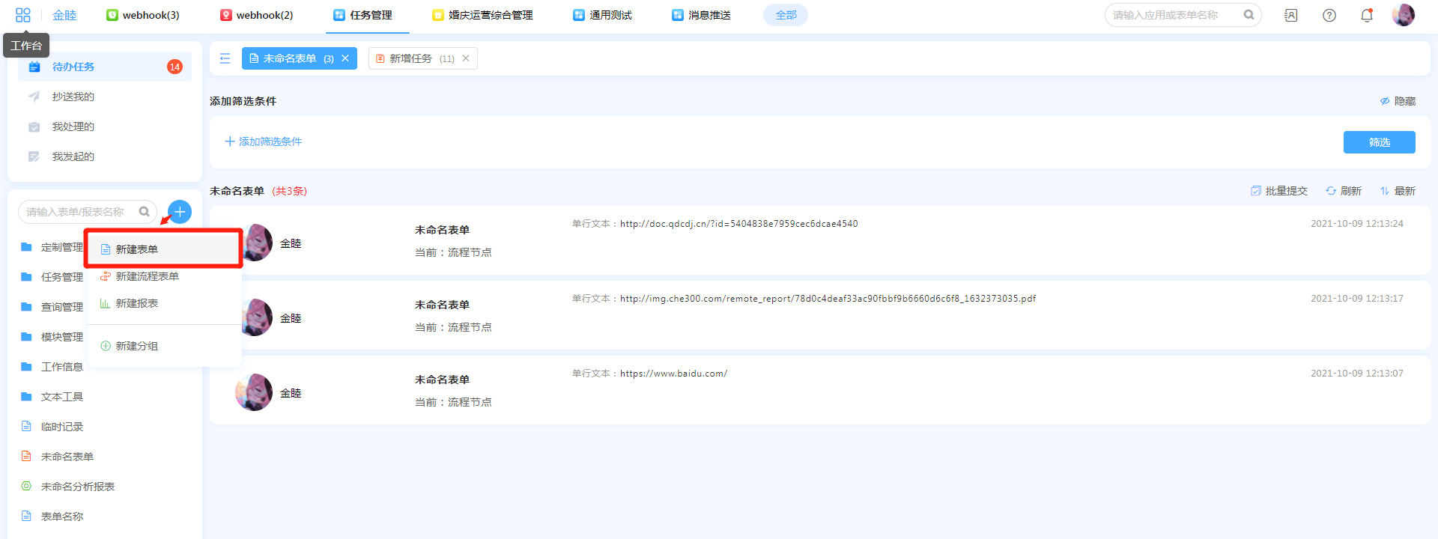1438x539 pixels.
Task: Switch to the 新增任务 tab
Action: click(411, 58)
